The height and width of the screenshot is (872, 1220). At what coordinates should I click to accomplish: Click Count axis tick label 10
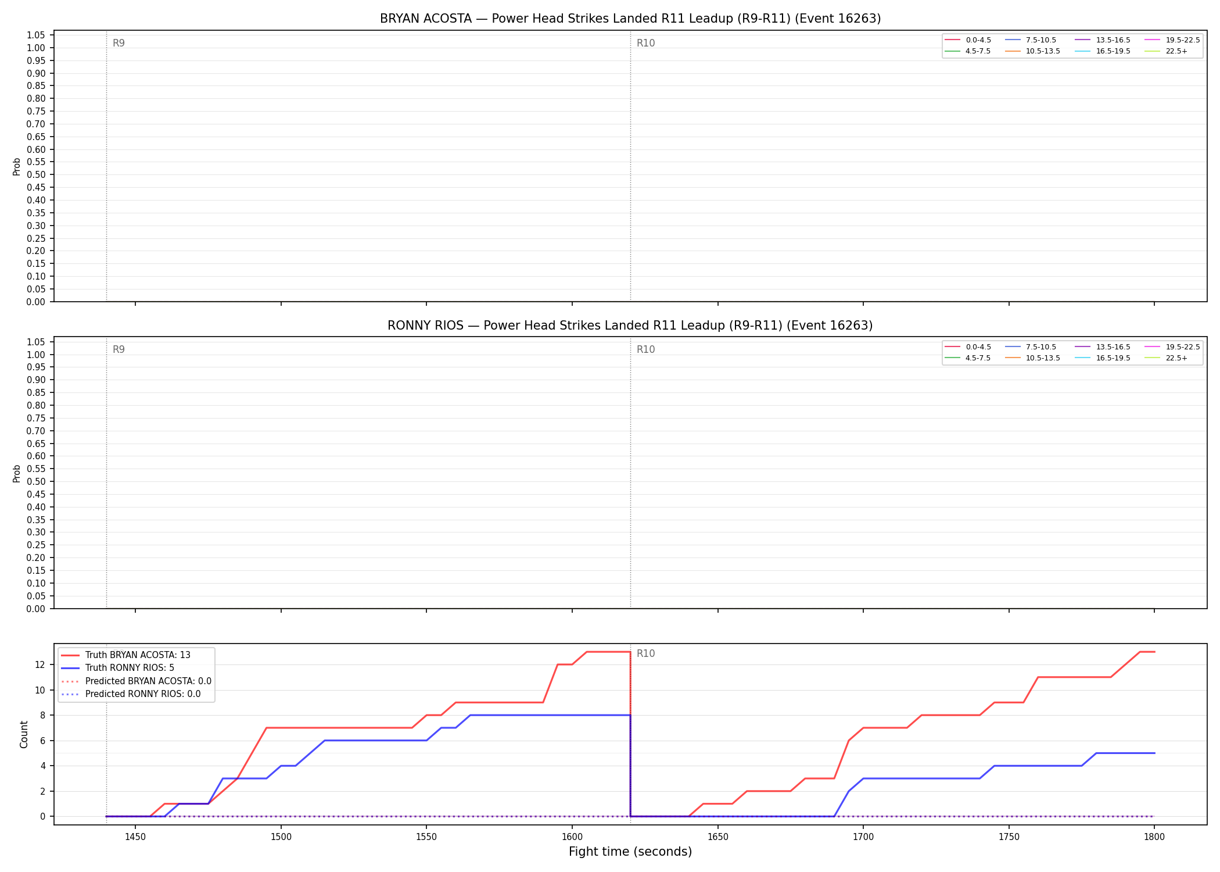click(41, 690)
